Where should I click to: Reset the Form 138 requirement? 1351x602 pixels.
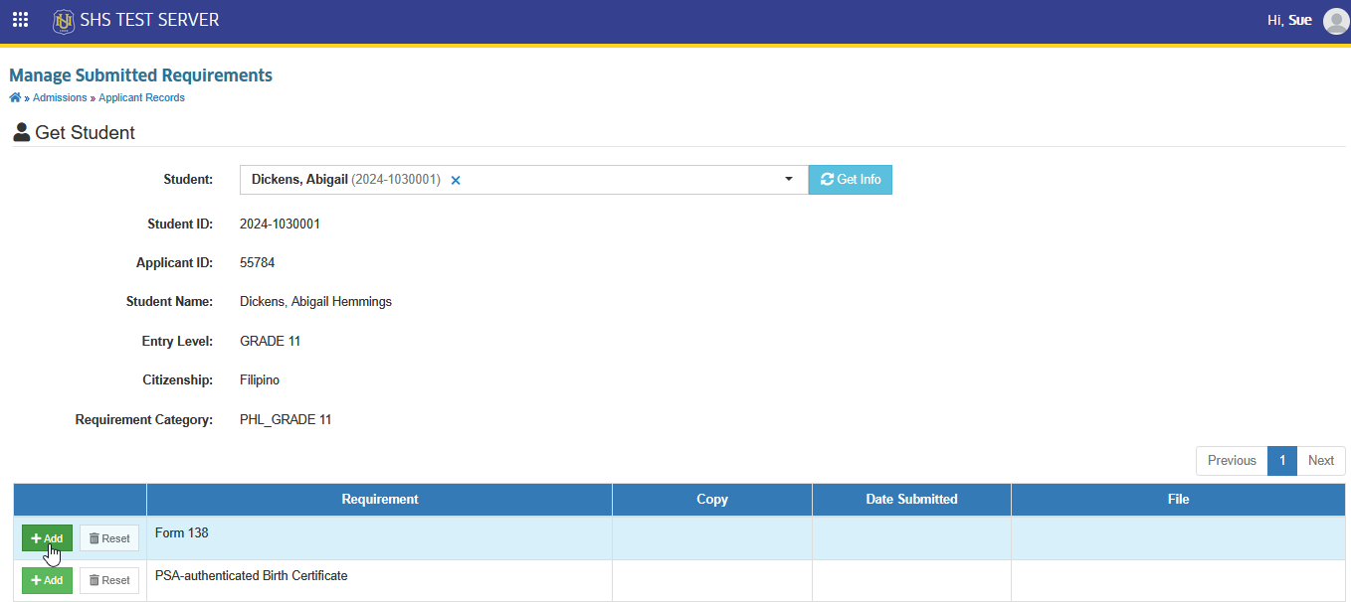tap(109, 538)
